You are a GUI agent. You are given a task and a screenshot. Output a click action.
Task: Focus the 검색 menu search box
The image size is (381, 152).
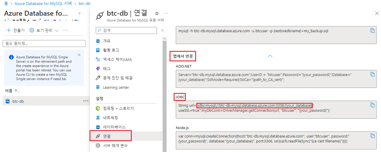[x=126, y=30]
